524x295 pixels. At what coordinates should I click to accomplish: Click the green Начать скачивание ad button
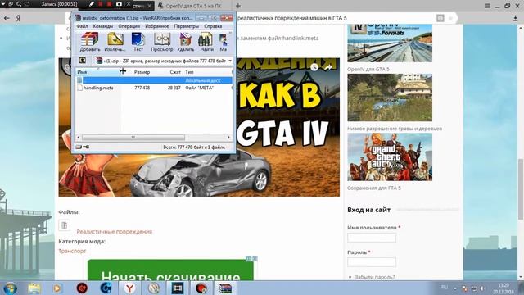click(x=170, y=270)
